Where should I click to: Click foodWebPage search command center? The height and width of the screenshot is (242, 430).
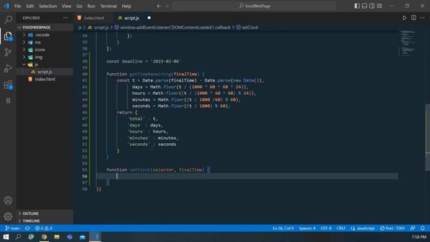point(254,6)
